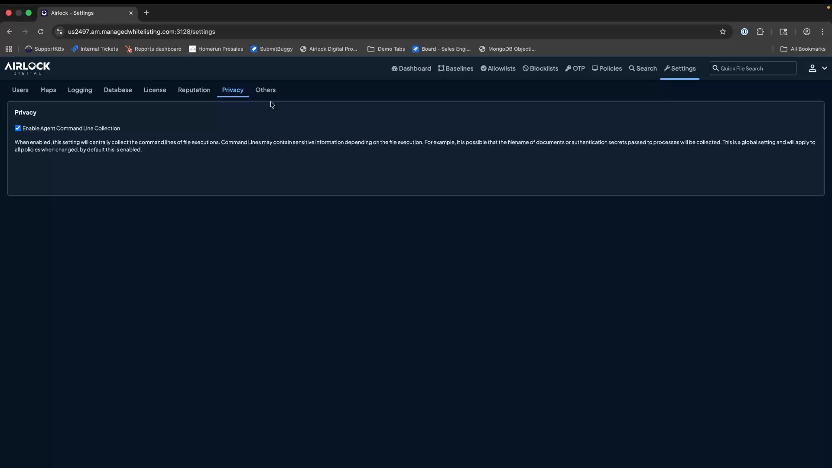Open the Reports dashboard bookmark
Viewport: 832px width, 468px height.
[x=153, y=49]
